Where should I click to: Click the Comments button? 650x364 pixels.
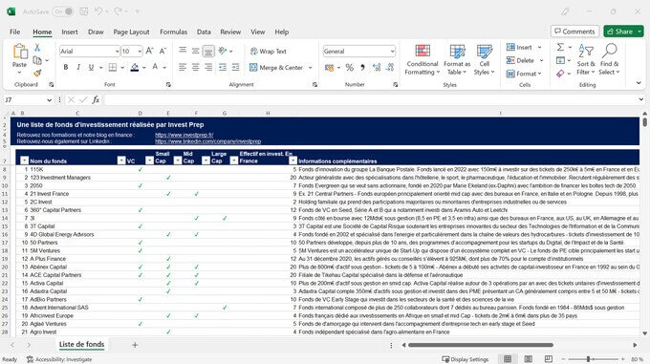574,32
